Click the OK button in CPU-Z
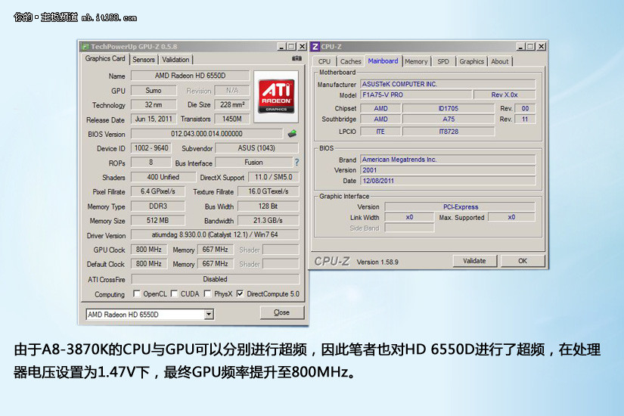 (x=522, y=261)
